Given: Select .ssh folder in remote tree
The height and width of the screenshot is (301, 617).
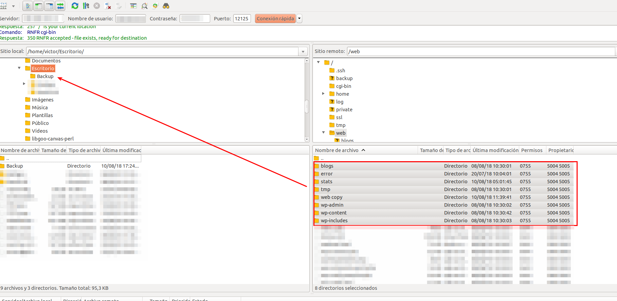Looking at the screenshot, I should [x=340, y=71].
